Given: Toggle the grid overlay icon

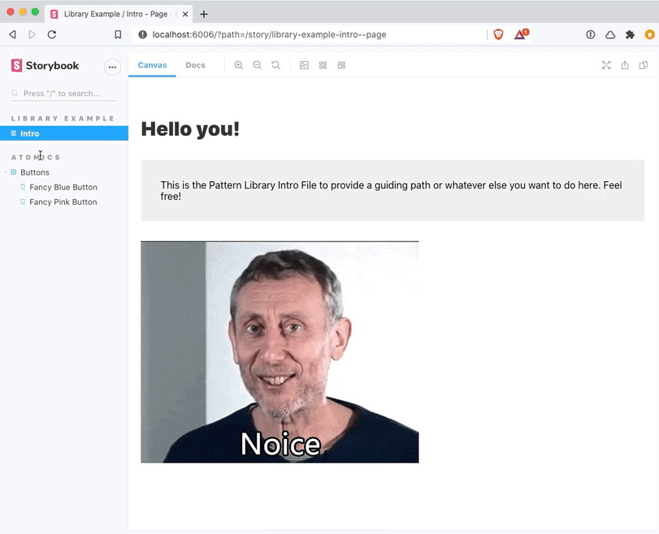Looking at the screenshot, I should [323, 65].
